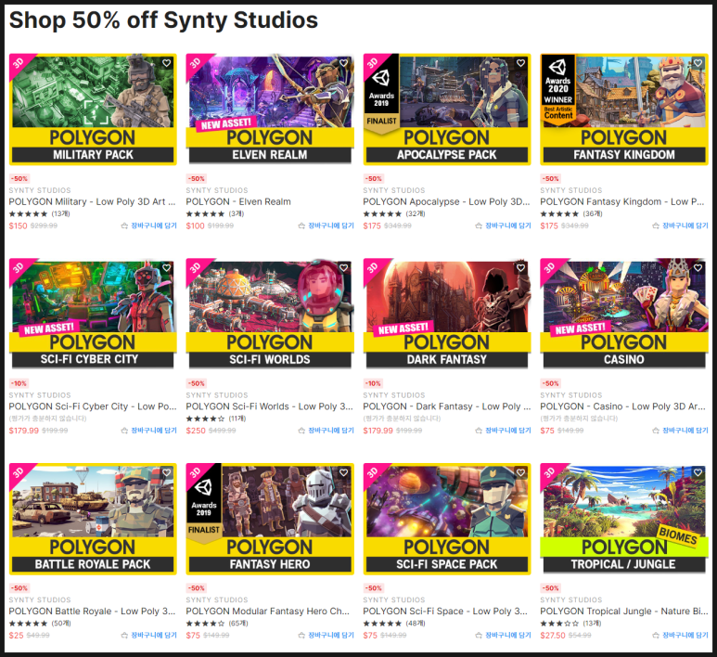Open the POLYGON Fantasy Kingdom thumbnail

pyautogui.click(x=624, y=109)
